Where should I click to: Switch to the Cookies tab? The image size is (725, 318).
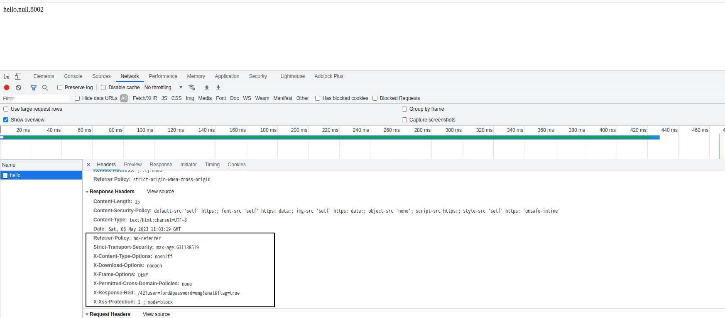point(237,165)
